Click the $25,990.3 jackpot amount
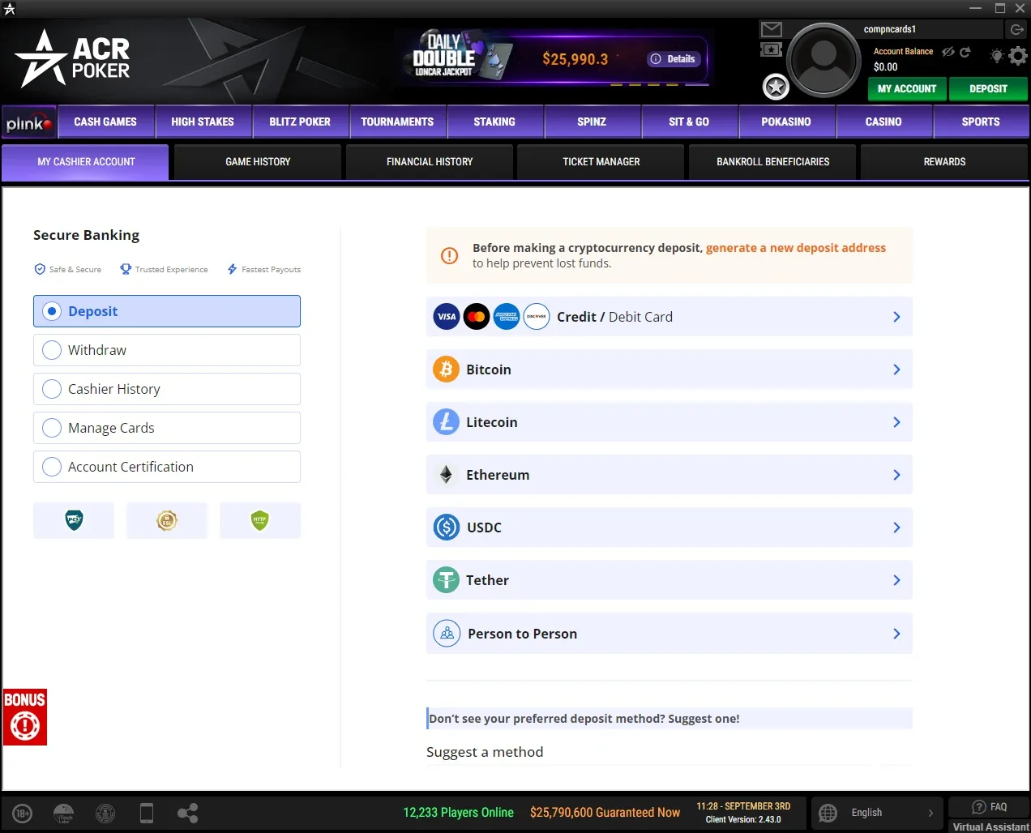1031x833 pixels. 575,59
